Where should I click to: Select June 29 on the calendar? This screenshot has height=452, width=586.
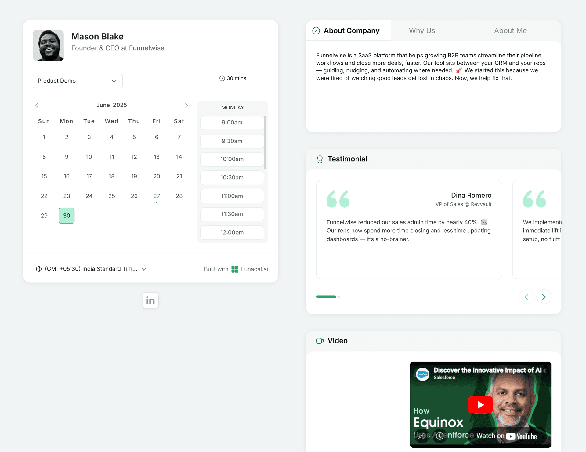pos(44,216)
